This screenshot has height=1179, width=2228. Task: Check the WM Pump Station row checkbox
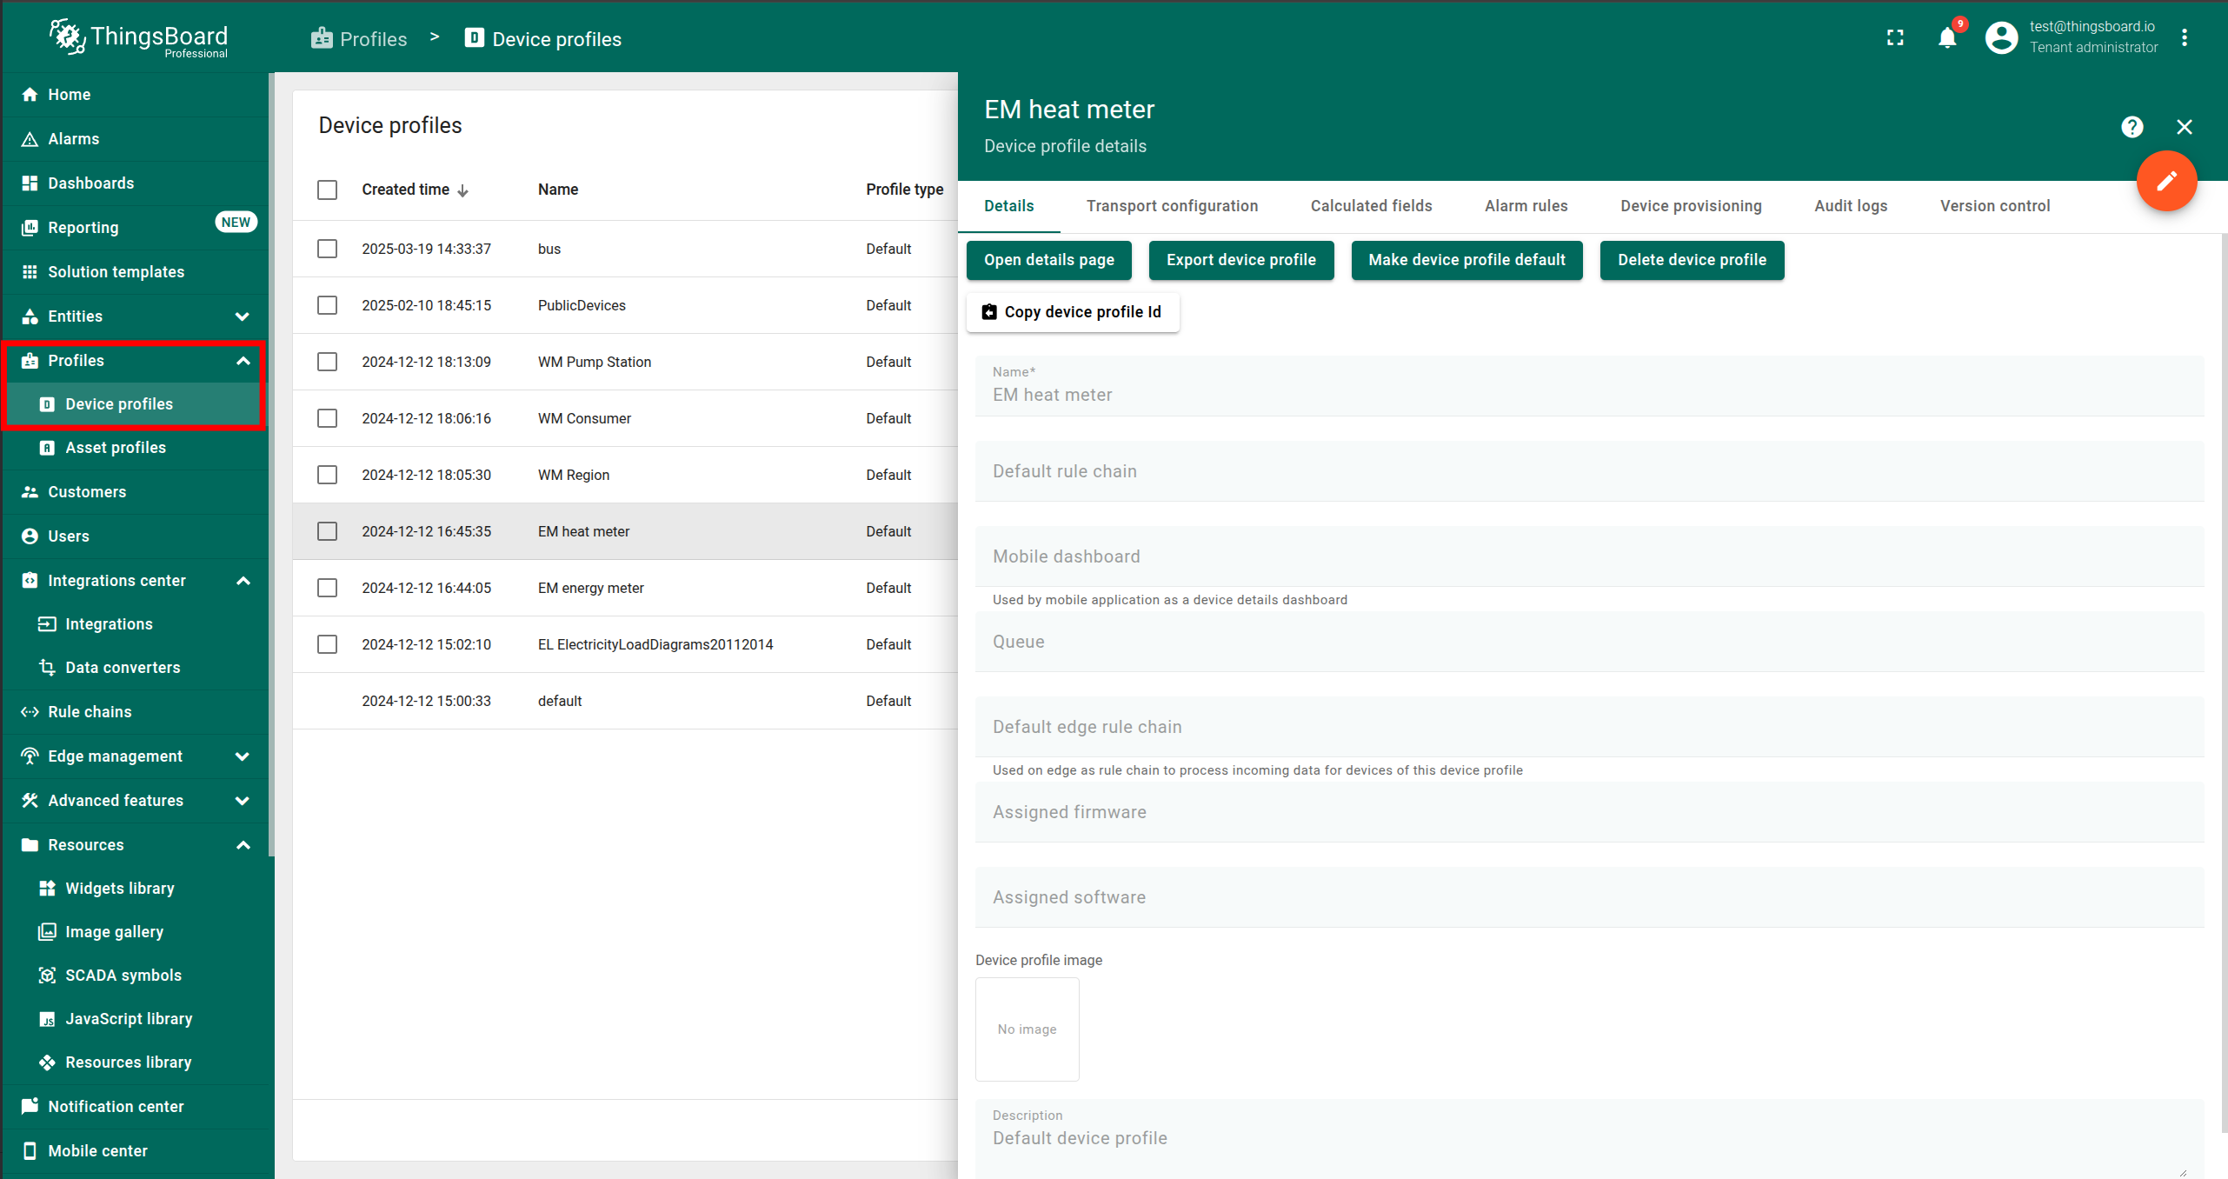[x=327, y=362]
